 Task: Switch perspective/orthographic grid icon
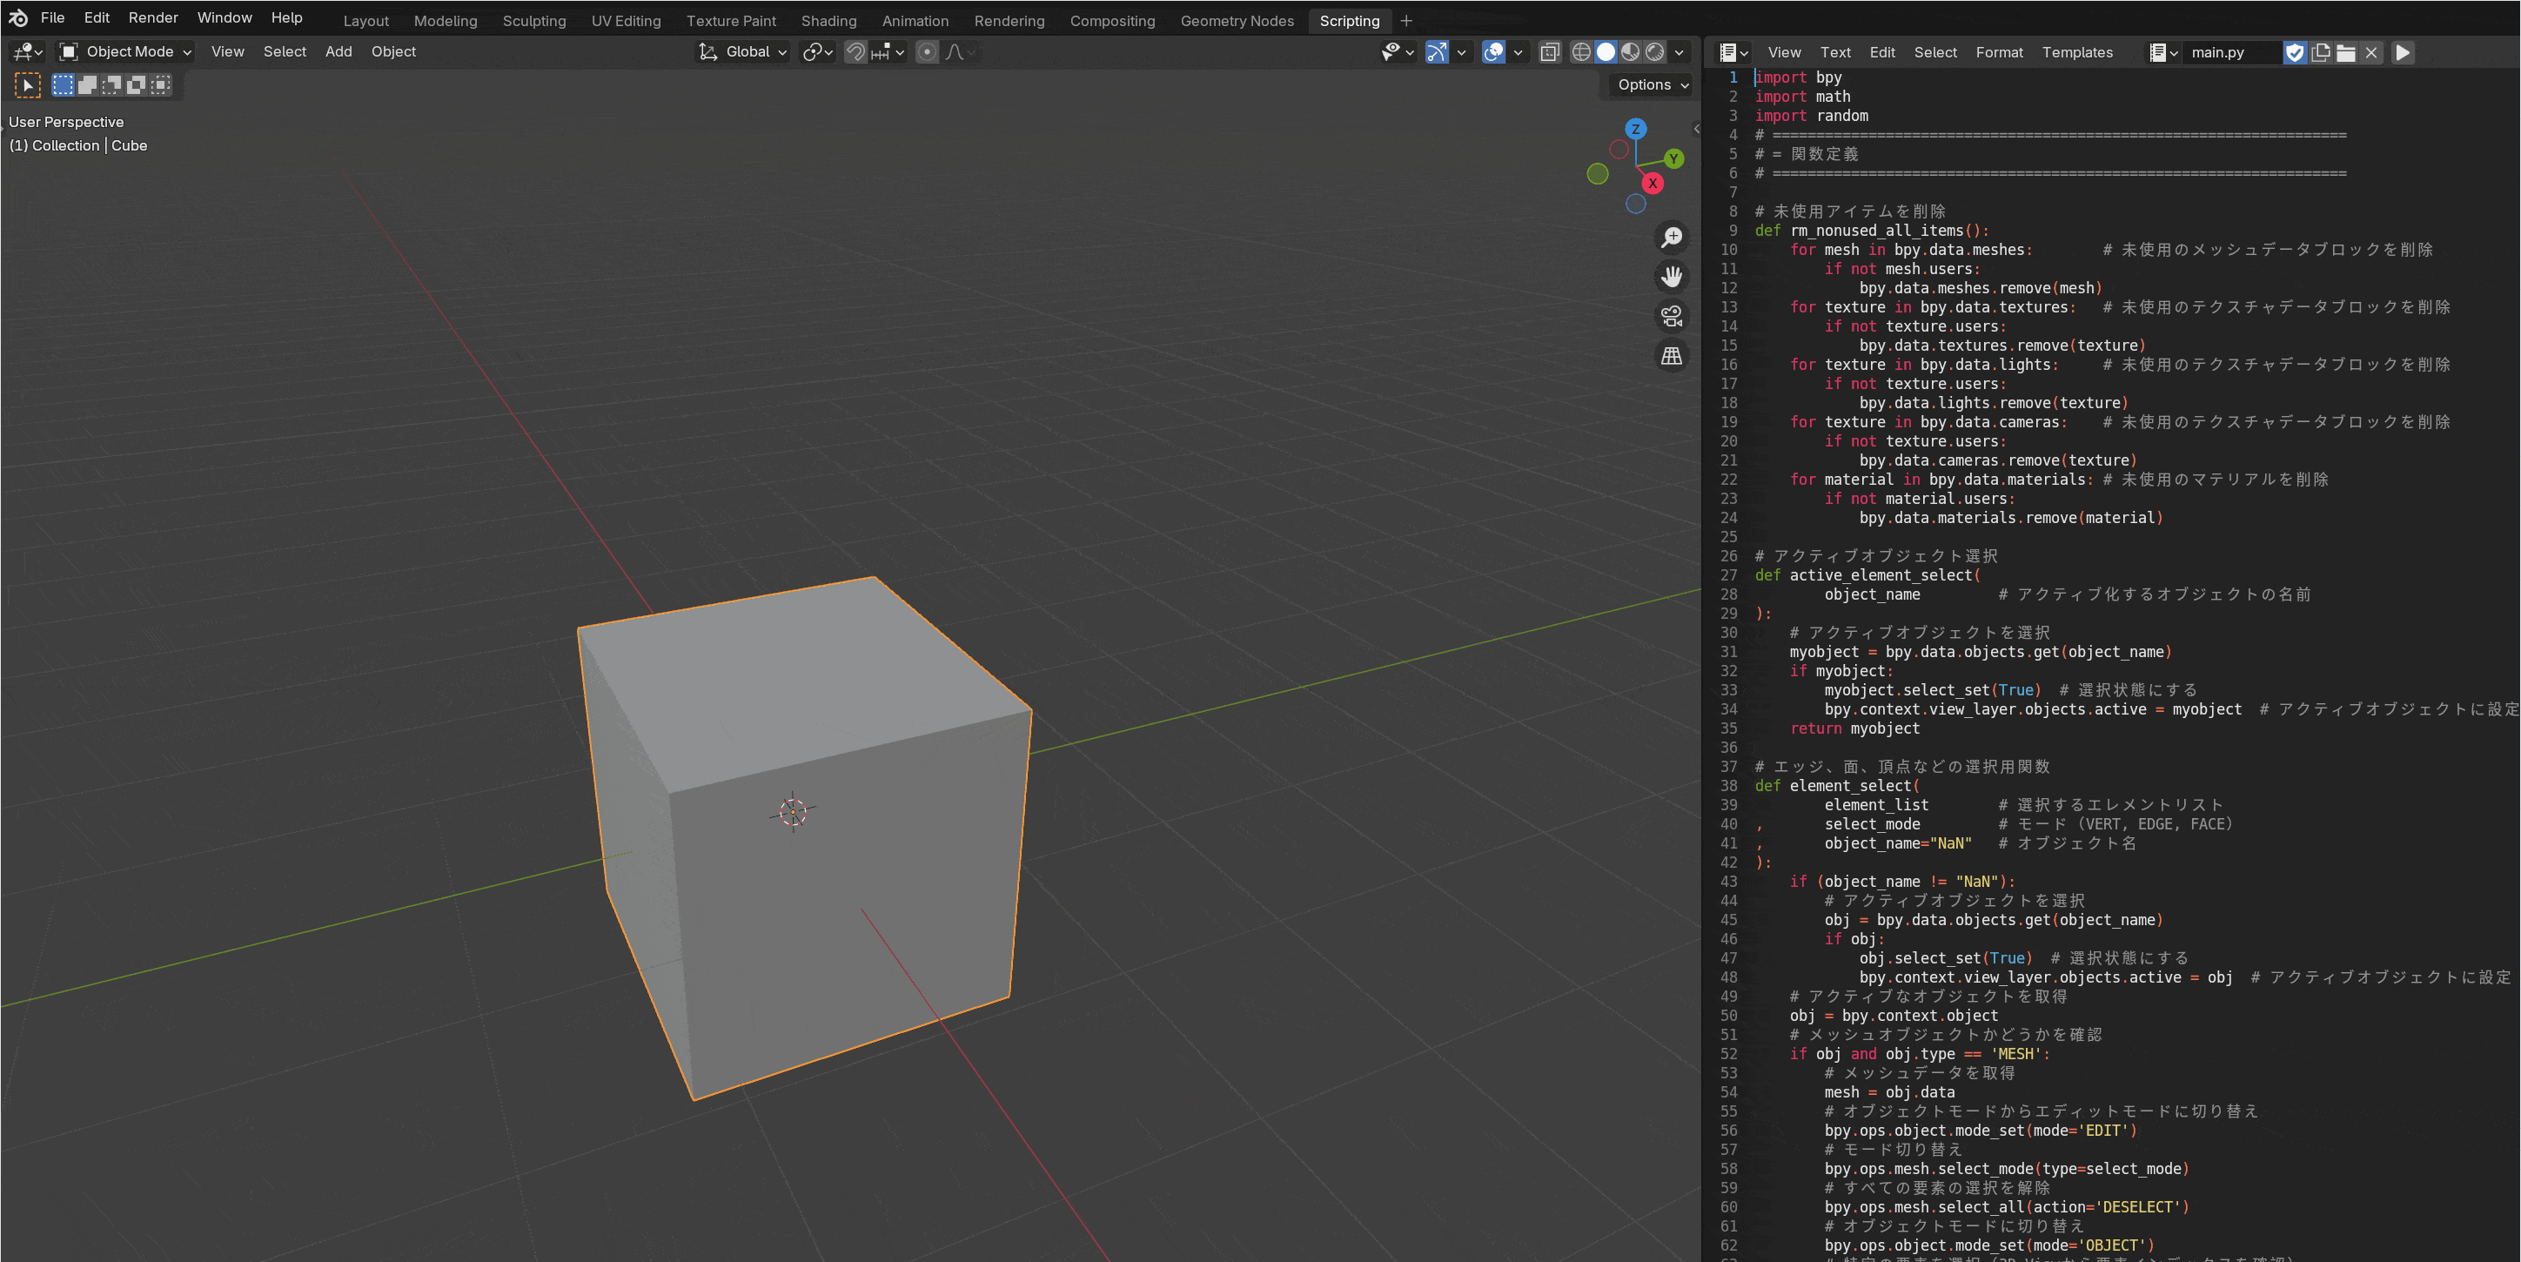[1672, 355]
